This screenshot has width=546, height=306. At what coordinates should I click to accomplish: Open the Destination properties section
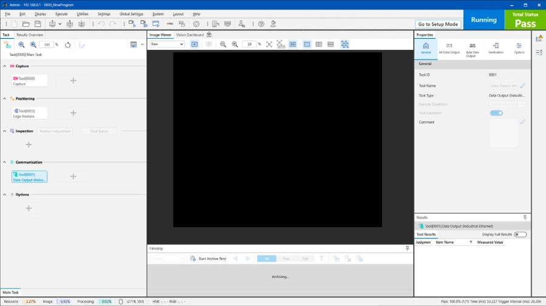[x=496, y=49]
